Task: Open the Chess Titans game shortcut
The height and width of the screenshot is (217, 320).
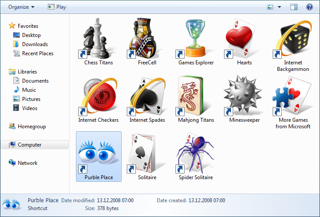Action: (x=99, y=42)
